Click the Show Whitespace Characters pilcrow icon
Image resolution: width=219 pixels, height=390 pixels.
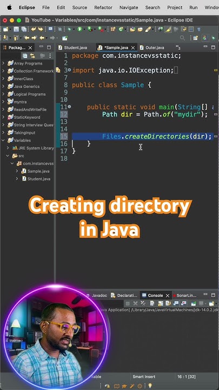[199, 29]
